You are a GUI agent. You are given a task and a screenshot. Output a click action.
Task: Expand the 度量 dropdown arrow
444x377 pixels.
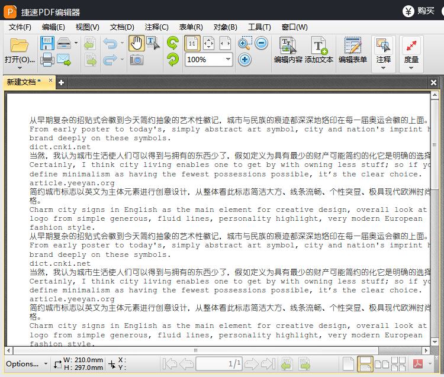(411, 68)
